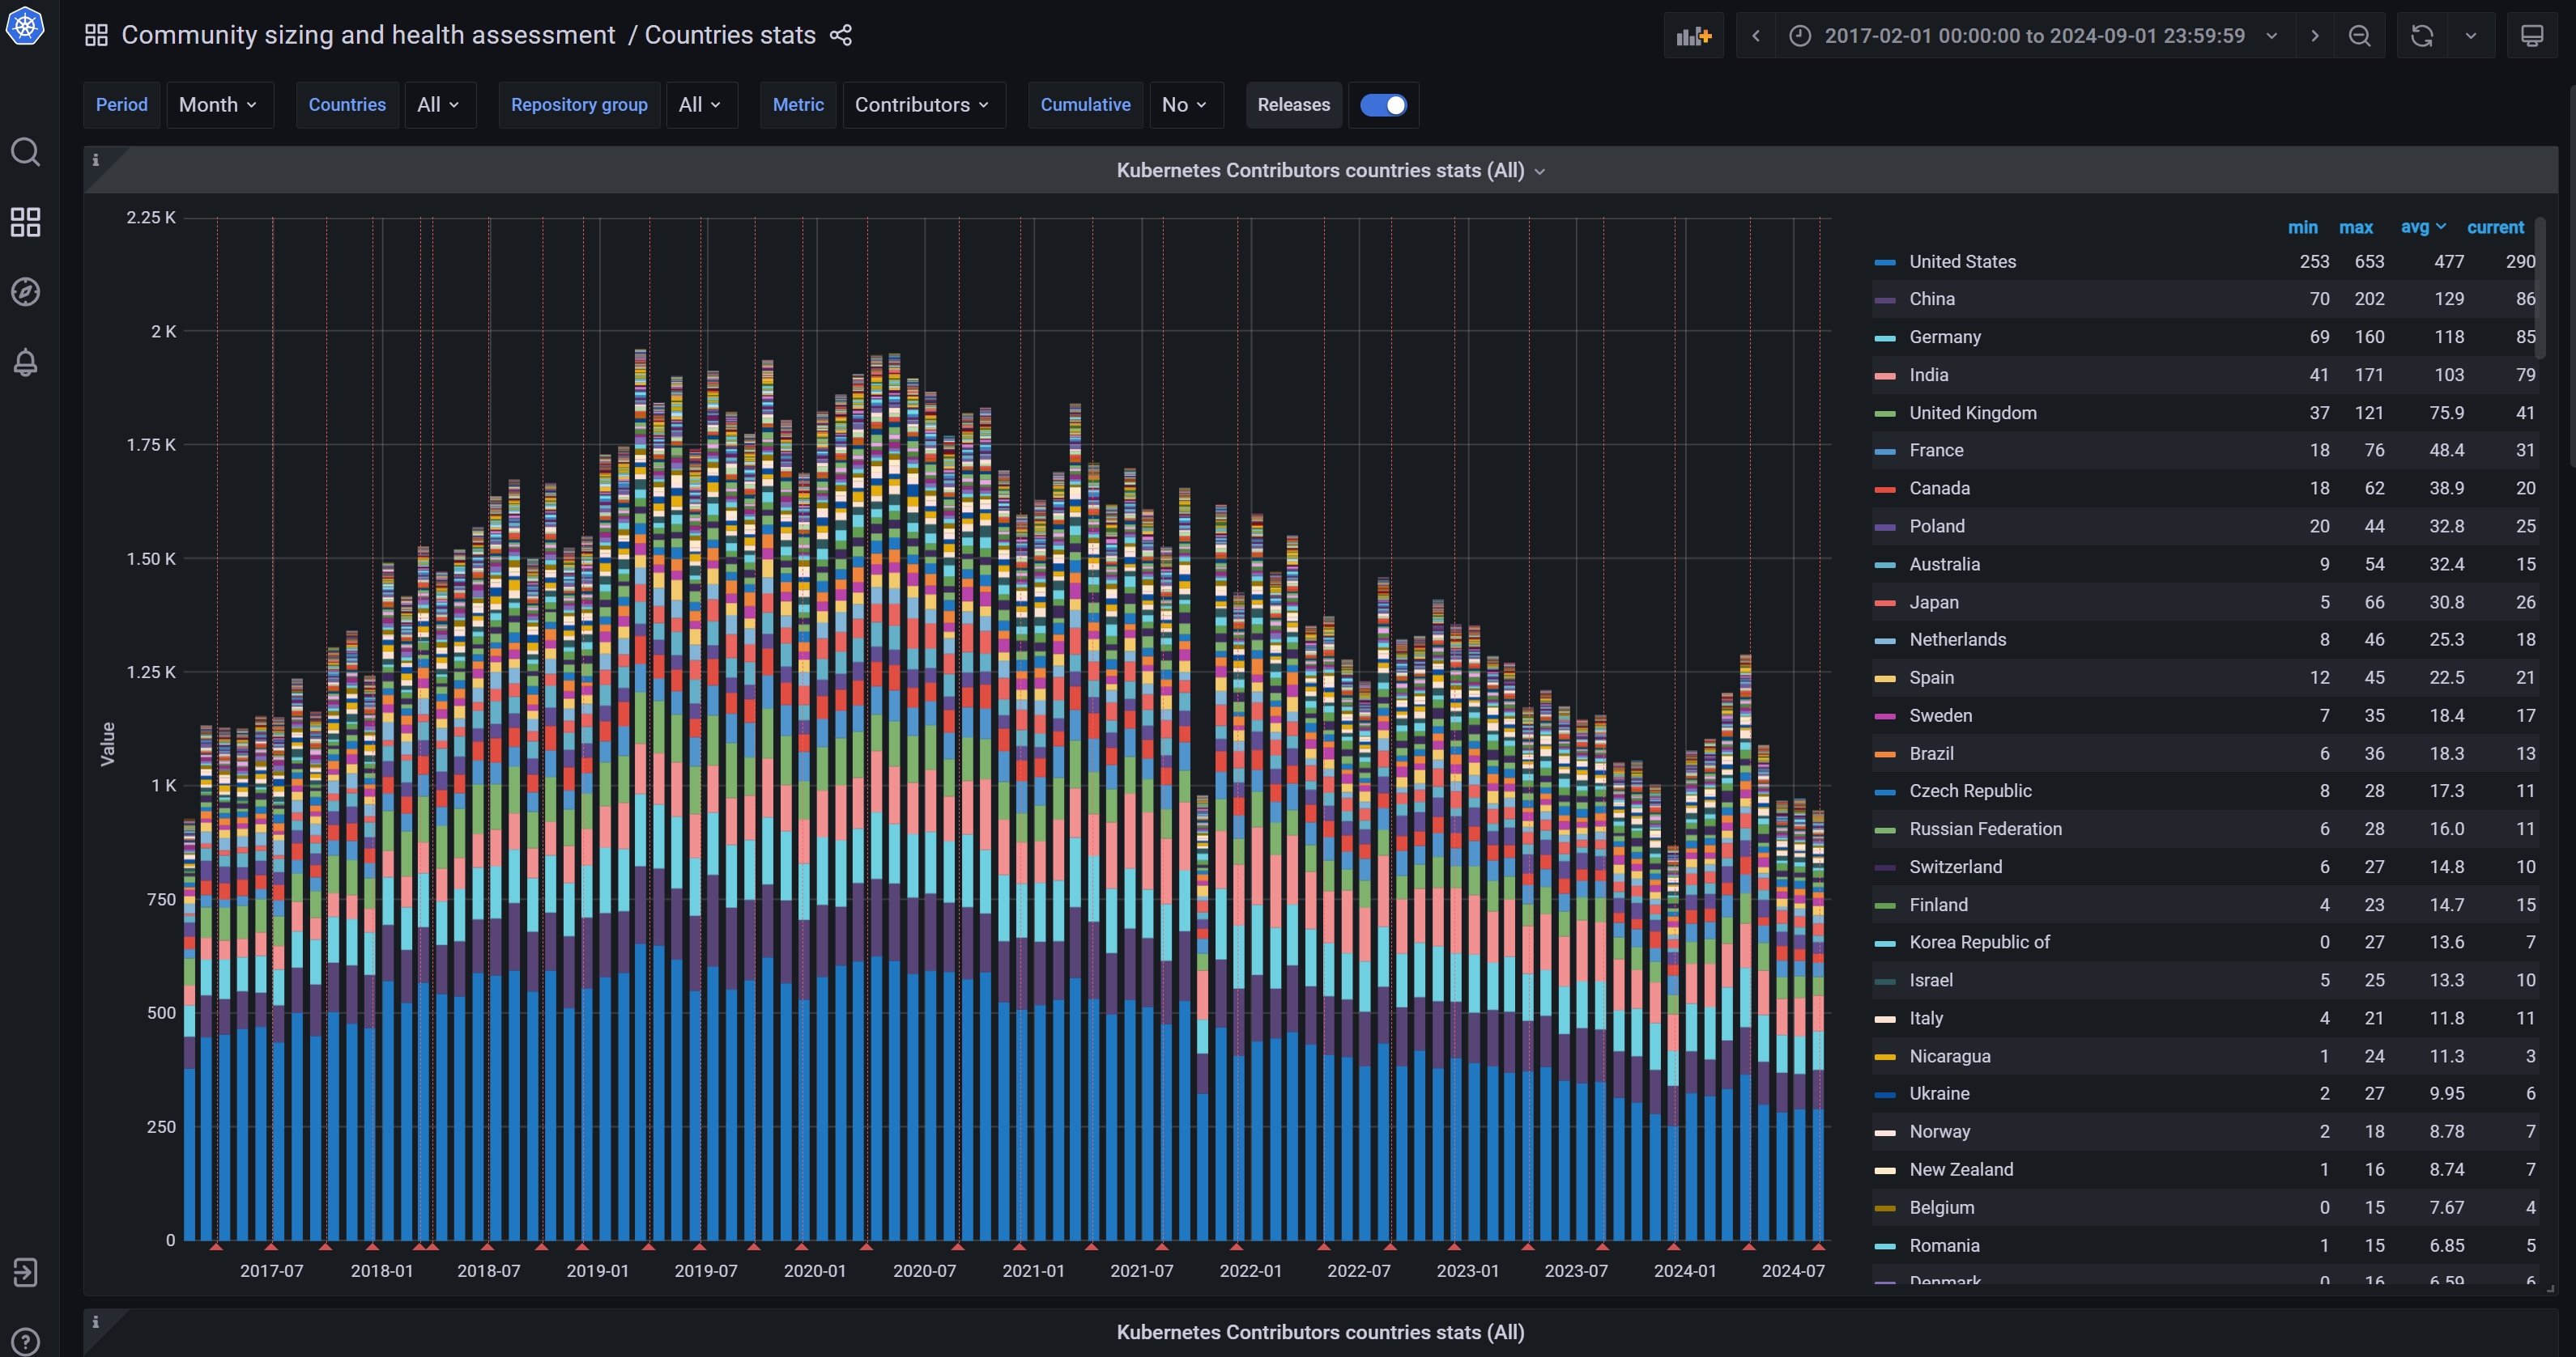This screenshot has height=1357, width=2576.
Task: Open the help question-mark icon in sidebar
Action: (25, 1340)
